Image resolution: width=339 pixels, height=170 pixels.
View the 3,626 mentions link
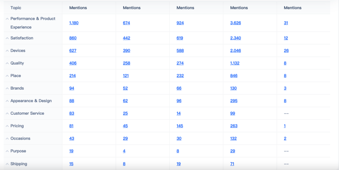coord(236,23)
